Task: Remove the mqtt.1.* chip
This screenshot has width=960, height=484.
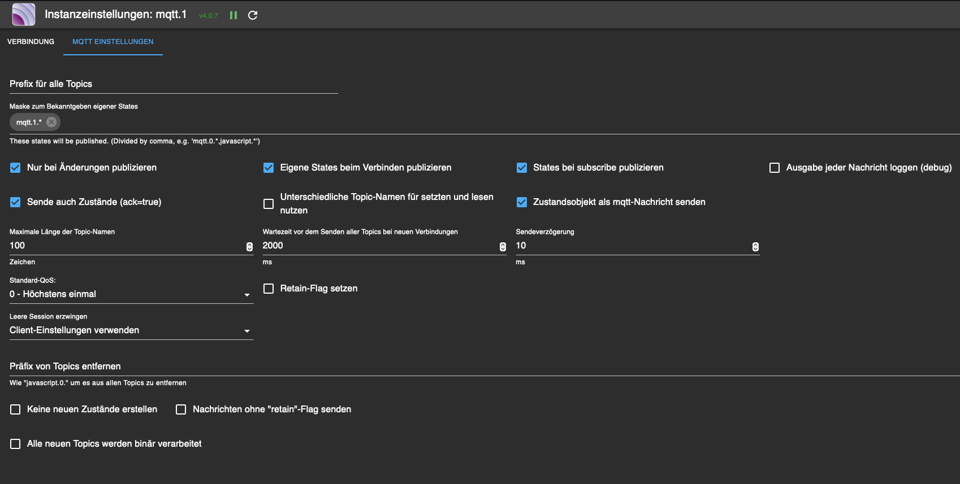Action: 51,122
